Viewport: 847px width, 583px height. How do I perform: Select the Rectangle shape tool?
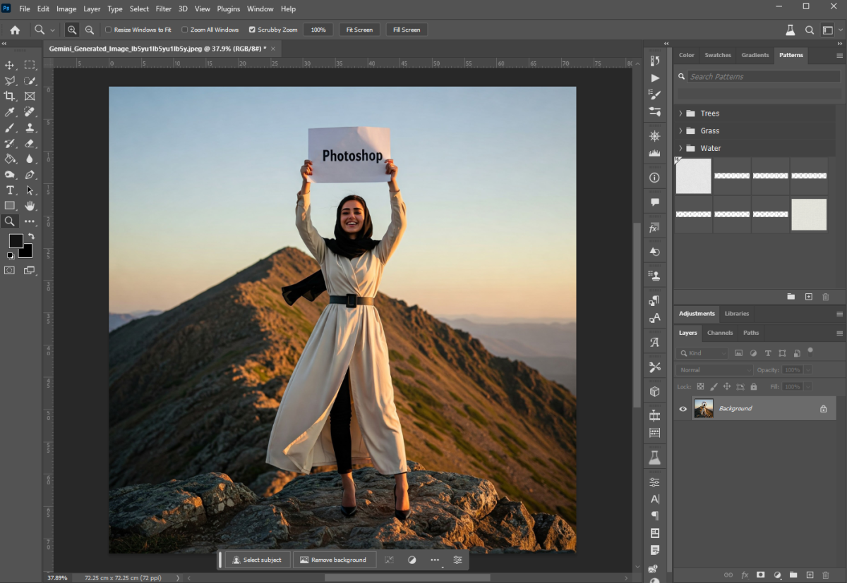(x=10, y=205)
